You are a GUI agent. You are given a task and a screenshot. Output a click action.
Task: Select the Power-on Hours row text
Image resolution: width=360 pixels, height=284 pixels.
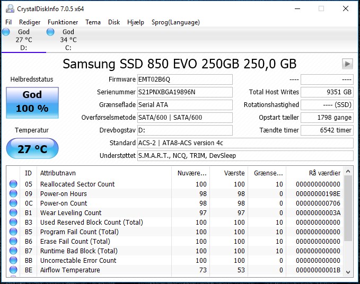64,193
